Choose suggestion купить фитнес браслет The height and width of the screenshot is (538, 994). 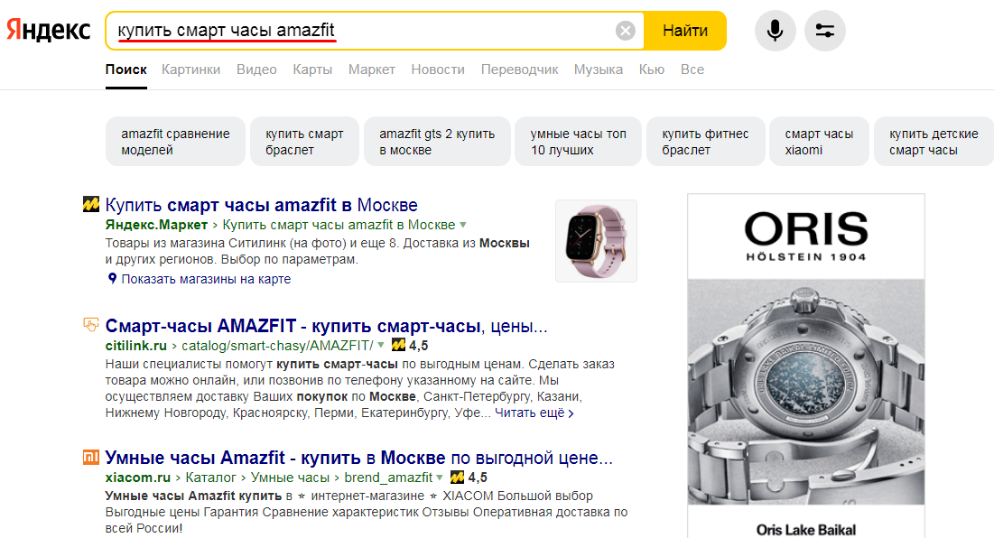706,142
